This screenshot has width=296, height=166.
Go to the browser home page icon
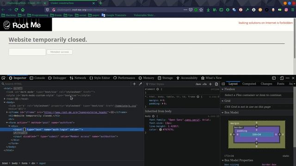[23, 10]
